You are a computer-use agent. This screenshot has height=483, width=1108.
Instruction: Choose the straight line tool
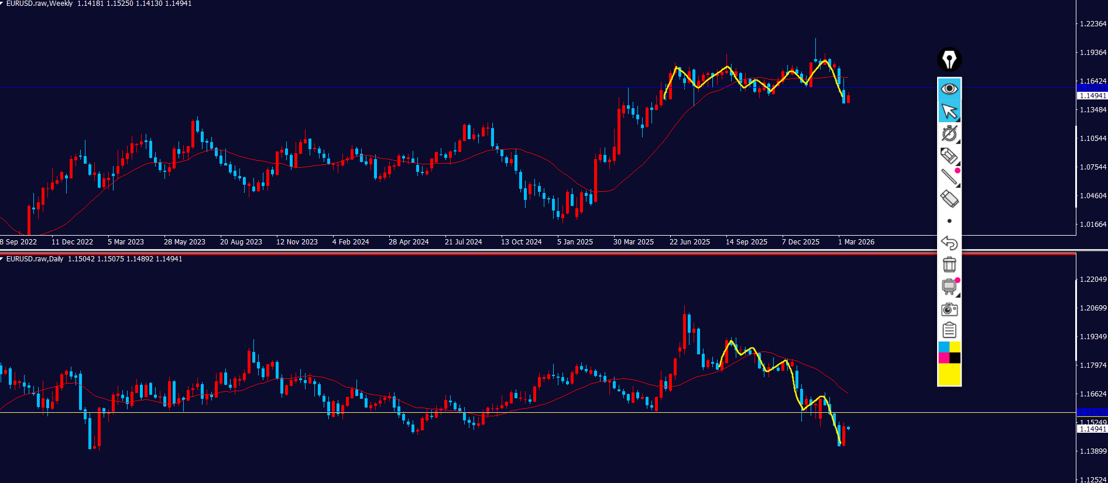(x=949, y=177)
